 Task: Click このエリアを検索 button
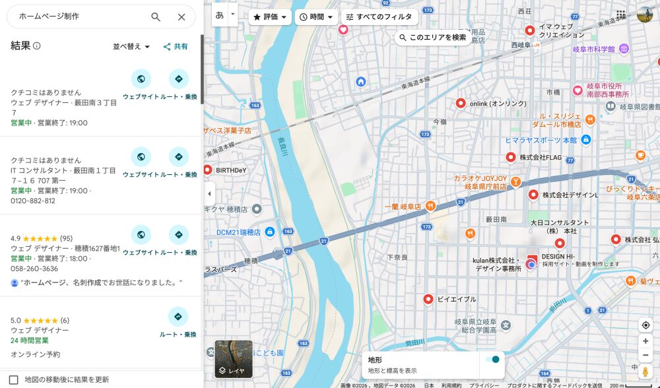coord(432,38)
